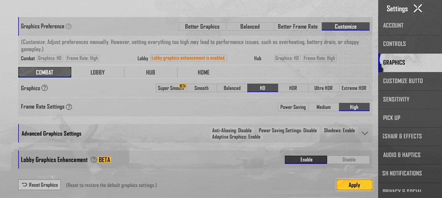Go to SENSITIVITY settings section
Image resolution: width=442 pixels, height=198 pixels.
click(x=396, y=99)
